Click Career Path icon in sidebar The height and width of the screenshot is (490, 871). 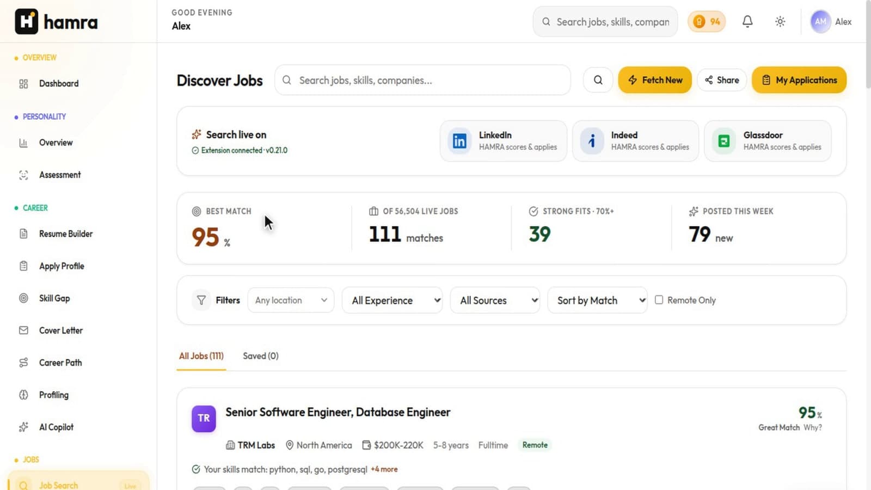point(23,363)
